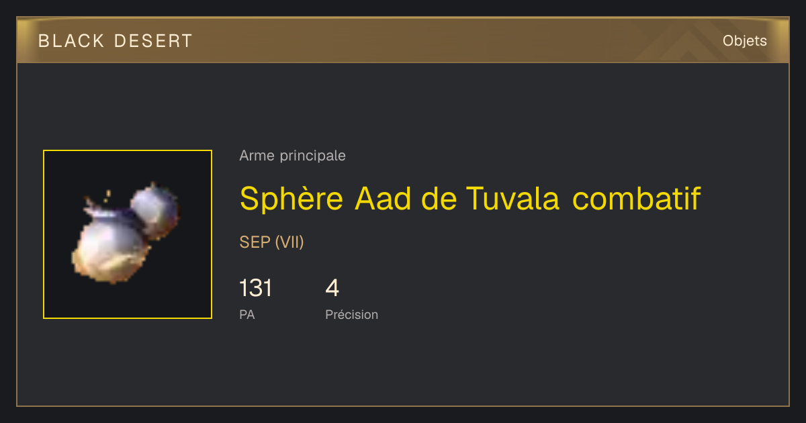Screen dimensions: 806x423
Task: Click the 131 PA value
Action: click(256, 289)
